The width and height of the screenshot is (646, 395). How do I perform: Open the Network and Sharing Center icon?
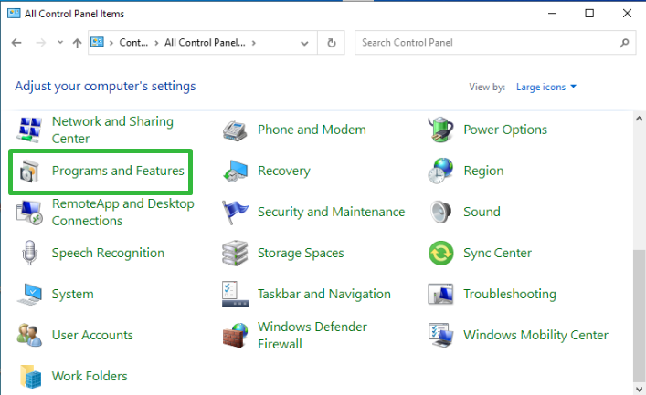29,130
